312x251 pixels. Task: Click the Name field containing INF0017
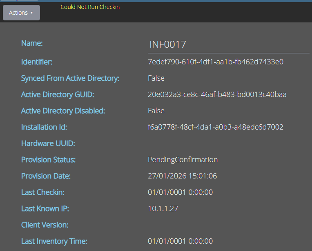point(228,45)
